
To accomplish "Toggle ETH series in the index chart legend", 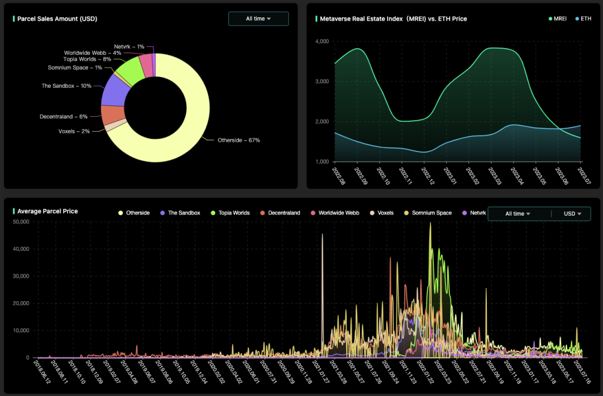I will pyautogui.click(x=583, y=18).
